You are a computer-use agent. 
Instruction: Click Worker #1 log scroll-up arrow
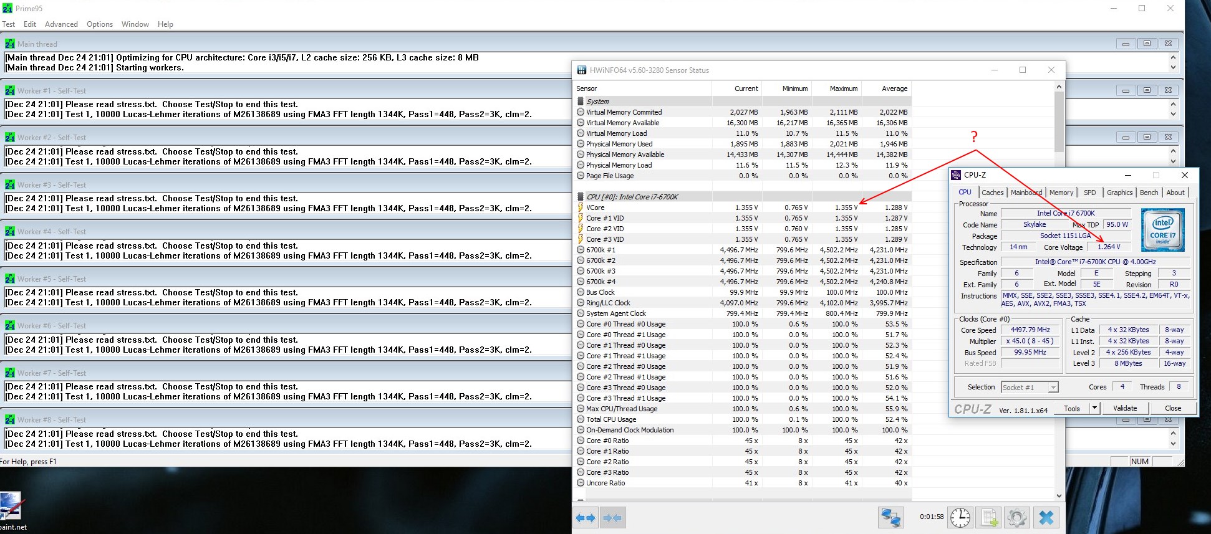1173,104
